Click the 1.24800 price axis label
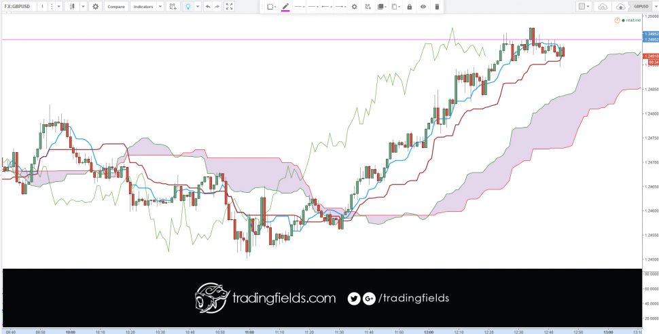The height and width of the screenshot is (334, 659). click(x=651, y=113)
